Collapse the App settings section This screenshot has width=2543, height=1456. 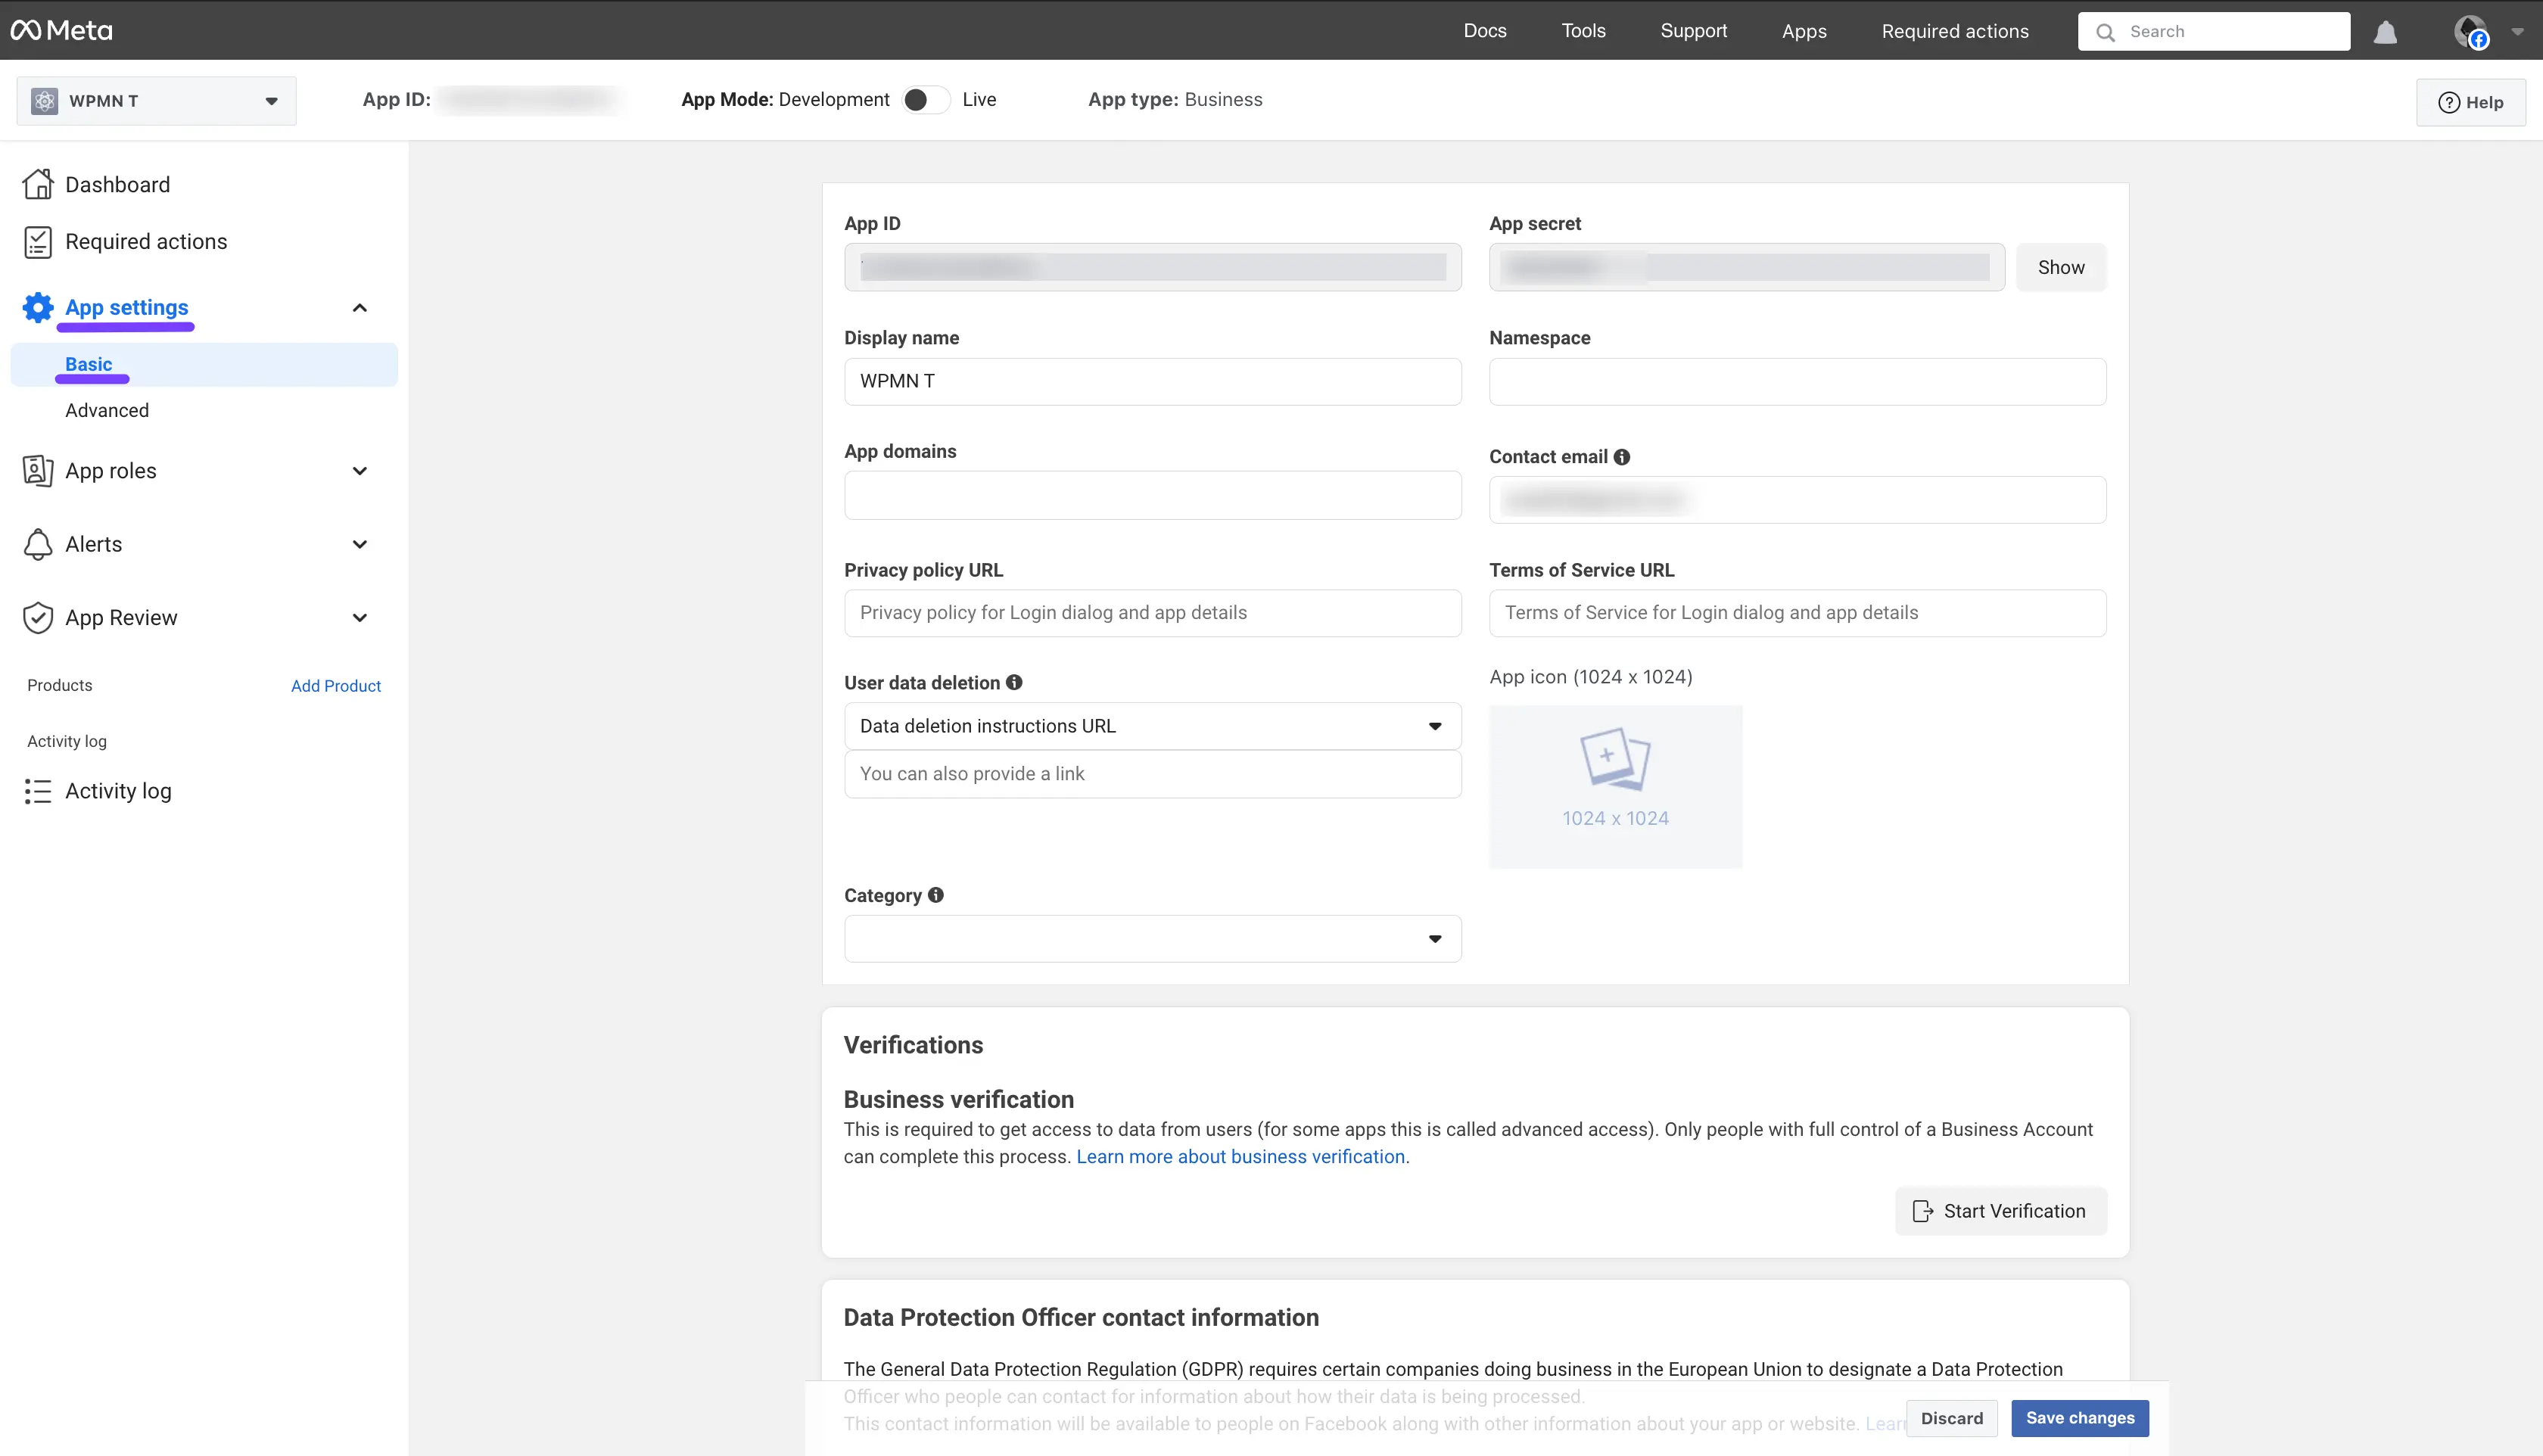tap(360, 307)
